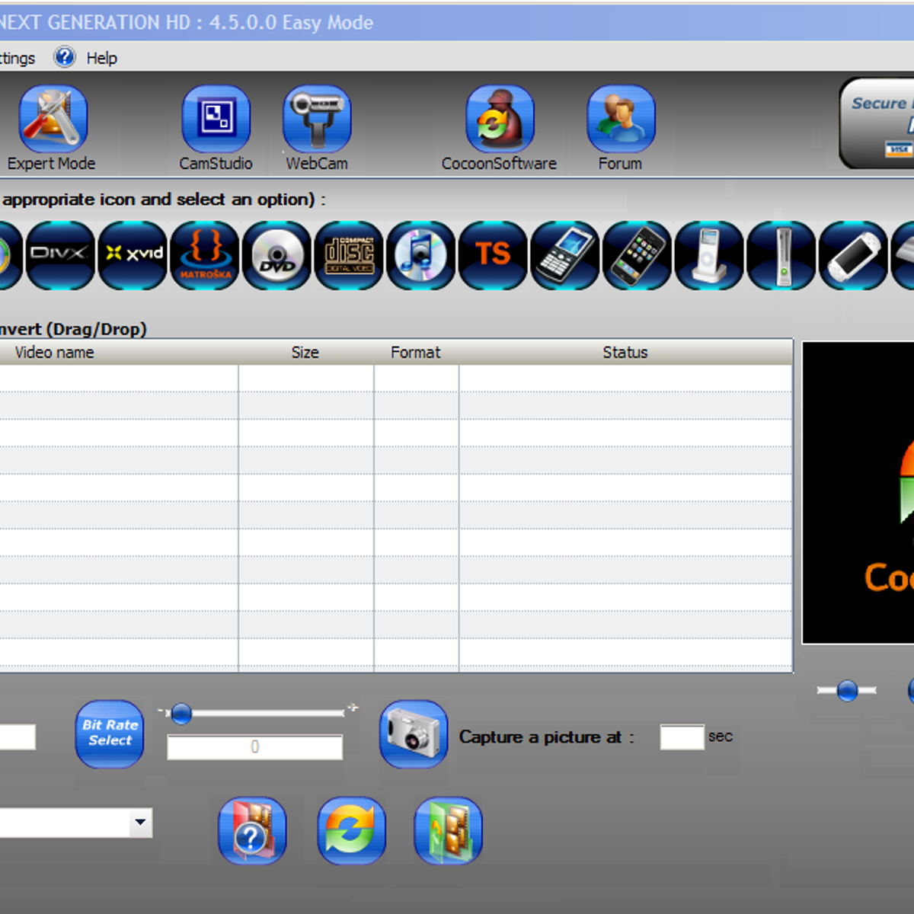Launch CamStudio screen recorder
Screen dimensions: 914x914
click(x=216, y=120)
